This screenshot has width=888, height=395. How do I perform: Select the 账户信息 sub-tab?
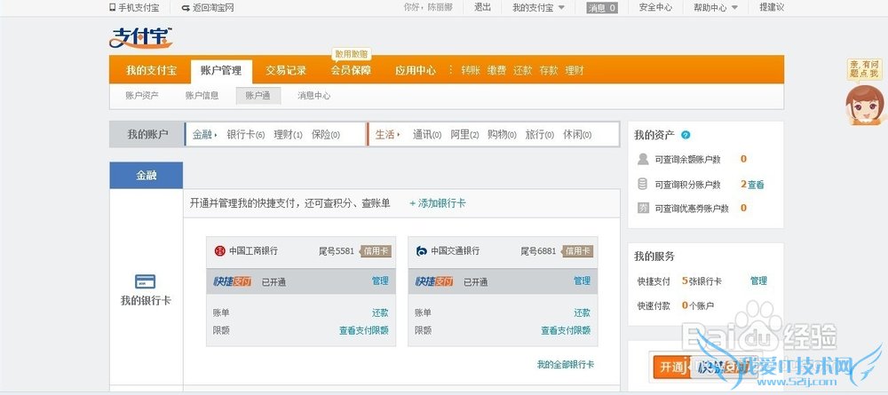[x=202, y=96]
